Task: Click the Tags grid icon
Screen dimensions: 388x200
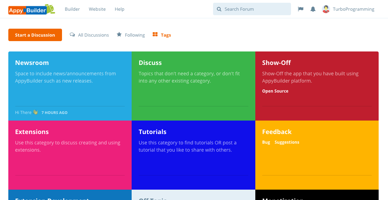Action: click(x=155, y=35)
